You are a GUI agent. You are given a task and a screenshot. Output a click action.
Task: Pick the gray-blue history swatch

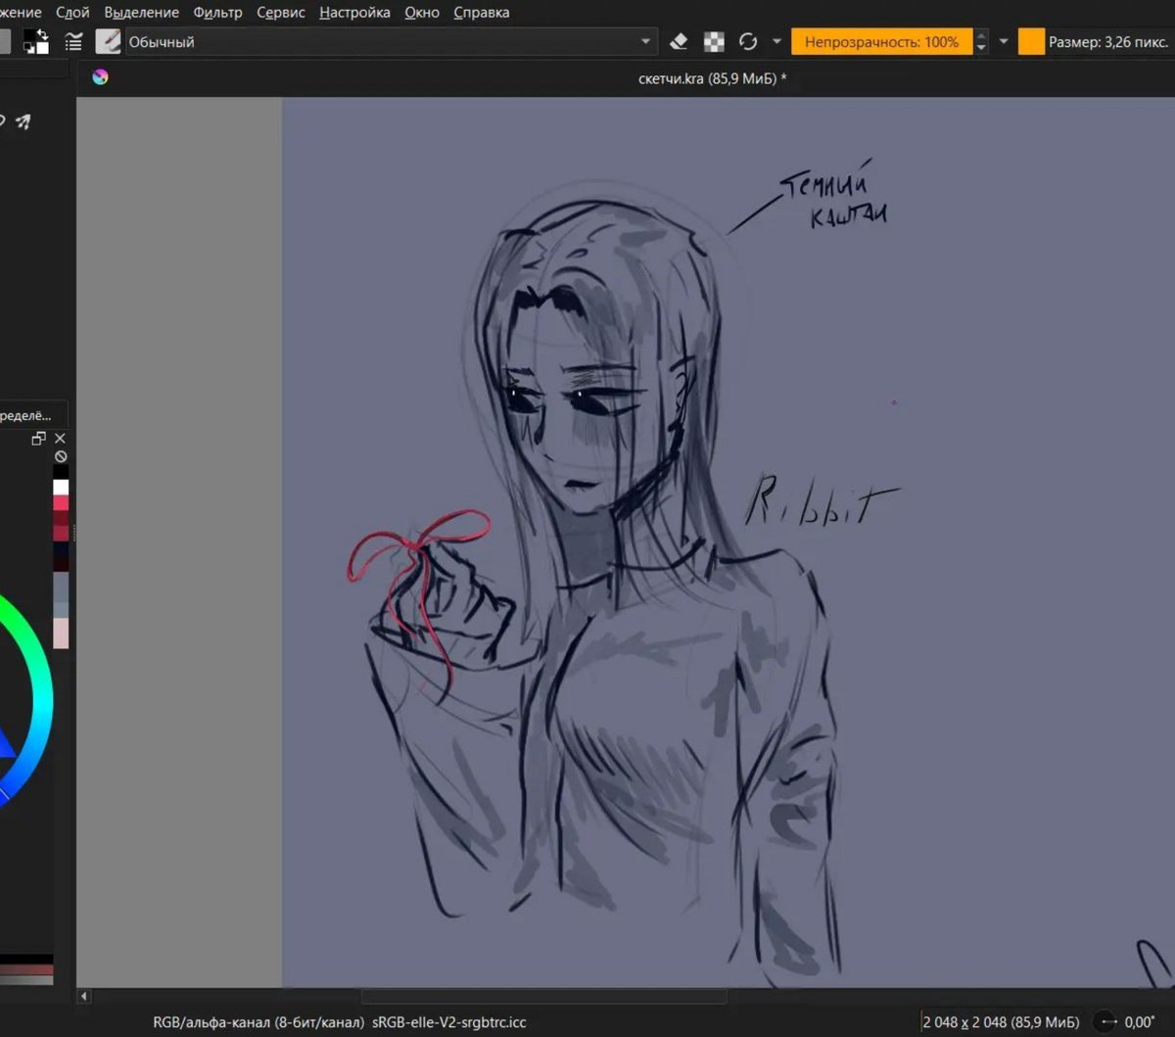tap(61, 588)
